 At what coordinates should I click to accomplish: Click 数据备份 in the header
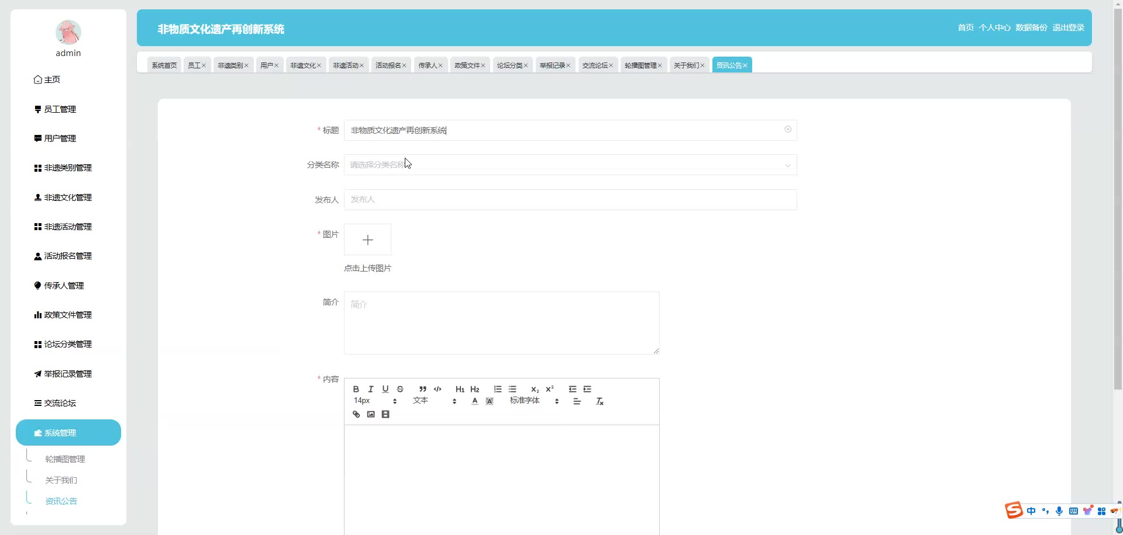[1031, 27]
